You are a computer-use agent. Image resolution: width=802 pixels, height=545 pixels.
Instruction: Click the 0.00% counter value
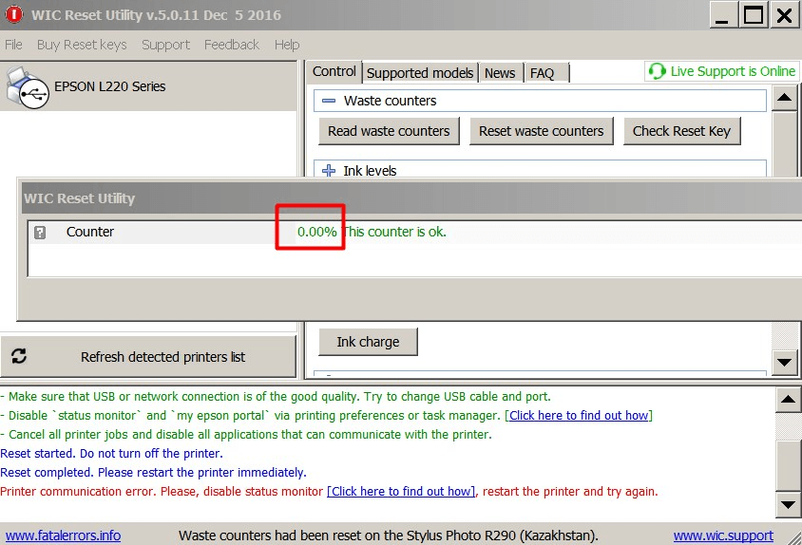click(316, 232)
